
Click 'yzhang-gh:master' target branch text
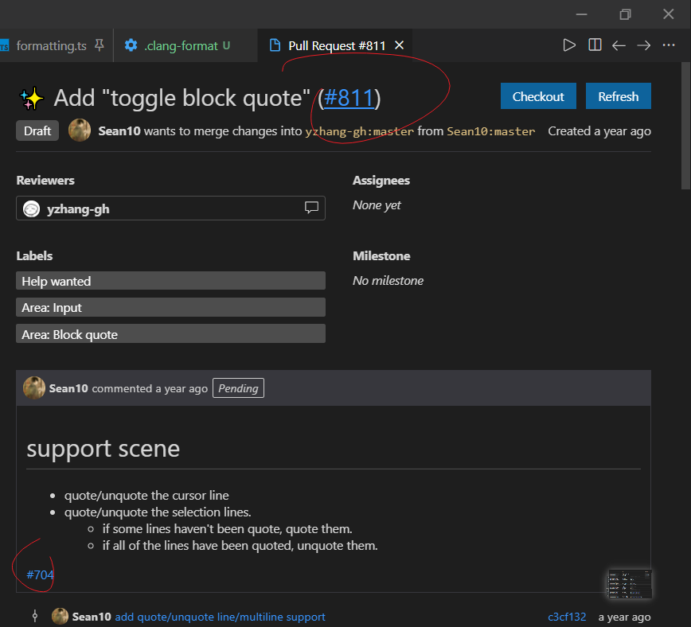(360, 131)
